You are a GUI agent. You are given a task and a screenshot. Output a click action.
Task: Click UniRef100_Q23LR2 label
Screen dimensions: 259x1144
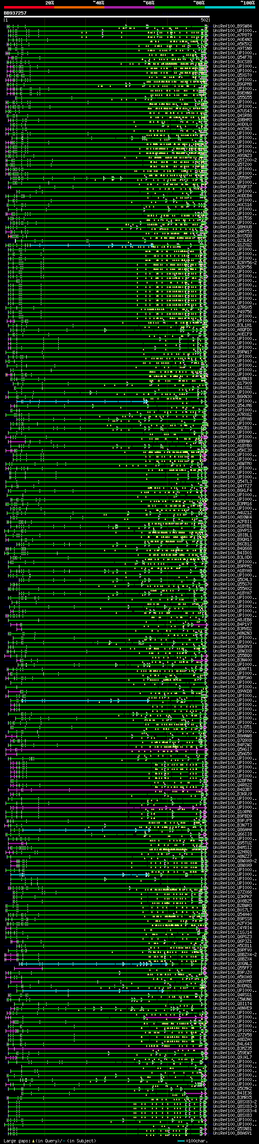pos(232,240)
